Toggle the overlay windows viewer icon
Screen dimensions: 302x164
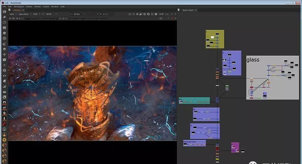click(x=141, y=14)
